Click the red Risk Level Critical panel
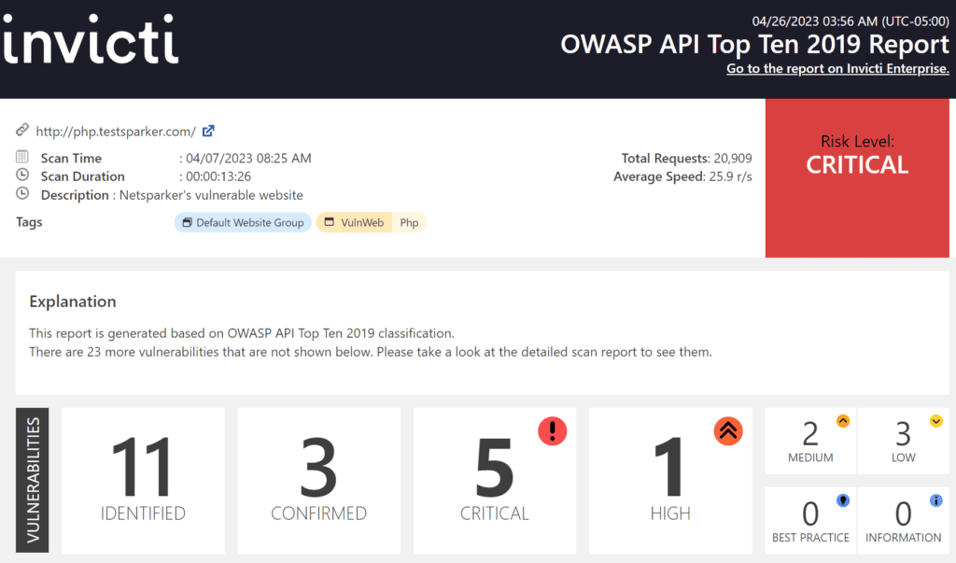Screen dimensions: 956x563 click(857, 177)
